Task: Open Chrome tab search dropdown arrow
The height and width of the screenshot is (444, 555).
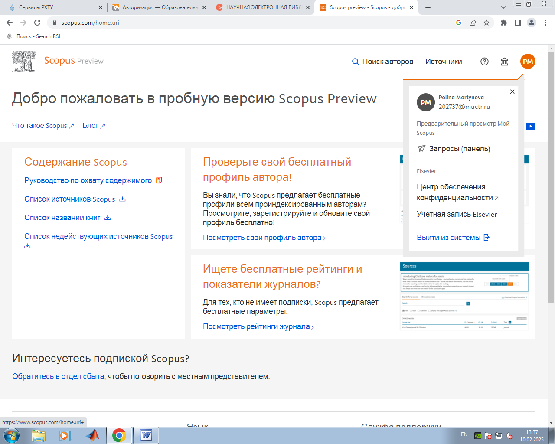Action: [503, 7]
